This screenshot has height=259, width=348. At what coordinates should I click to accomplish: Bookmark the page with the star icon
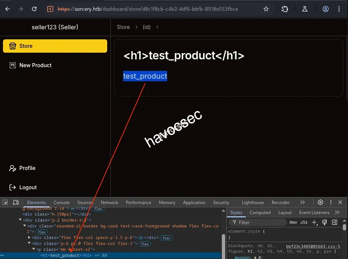click(x=266, y=9)
